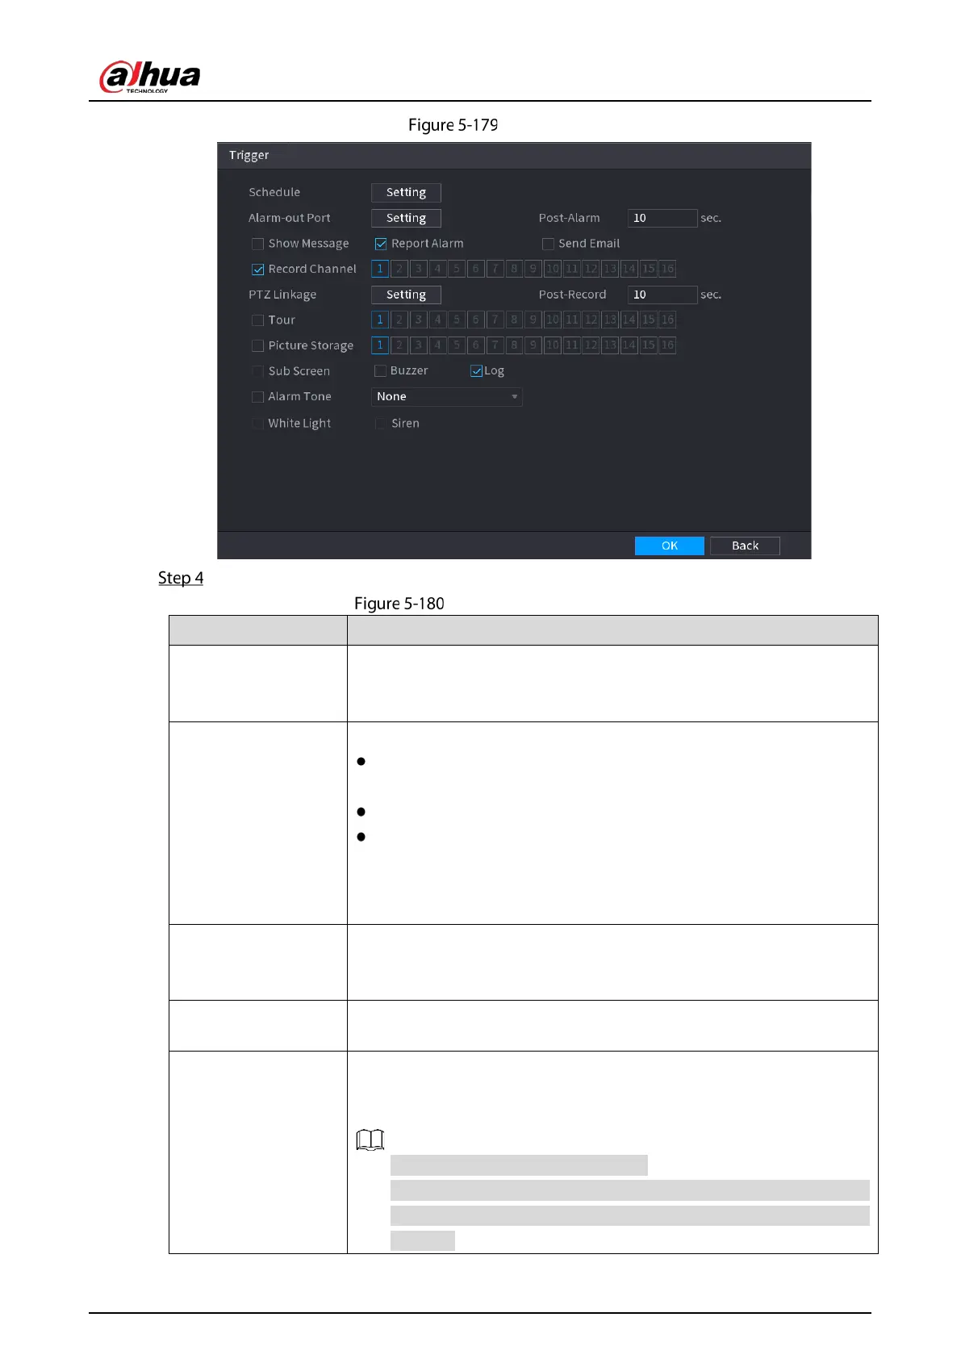Open the Alarm Tone dropdown showing None
The image size is (961, 1359).
click(x=447, y=396)
